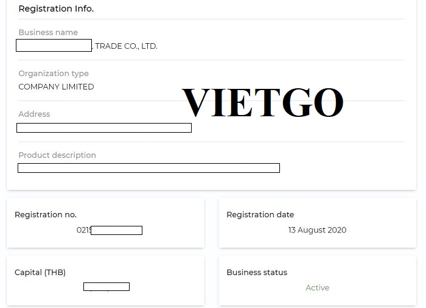Click the redacted address field
This screenshot has width=426, height=308.
[x=104, y=128]
